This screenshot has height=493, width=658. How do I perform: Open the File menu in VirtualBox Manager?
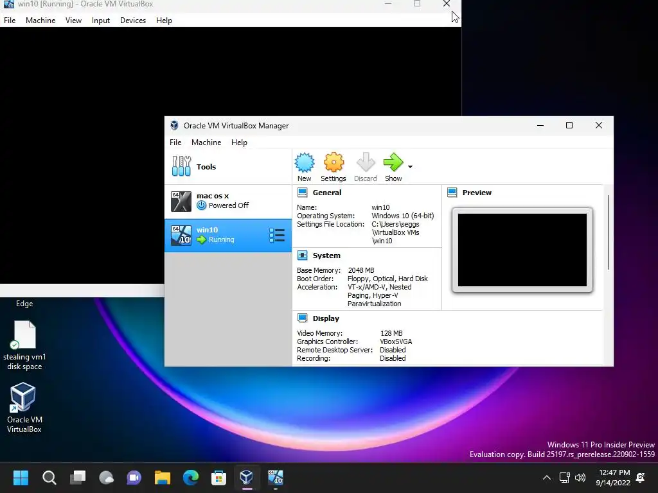coord(175,142)
